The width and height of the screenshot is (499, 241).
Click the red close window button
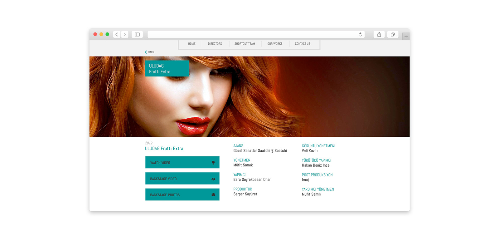coord(95,34)
